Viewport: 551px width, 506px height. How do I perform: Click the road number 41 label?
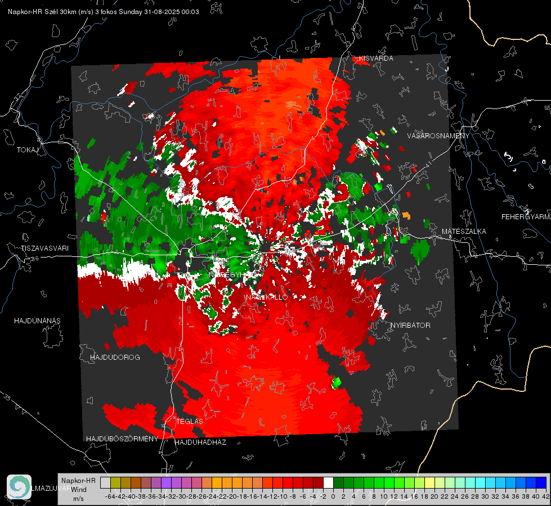[x=428, y=164]
